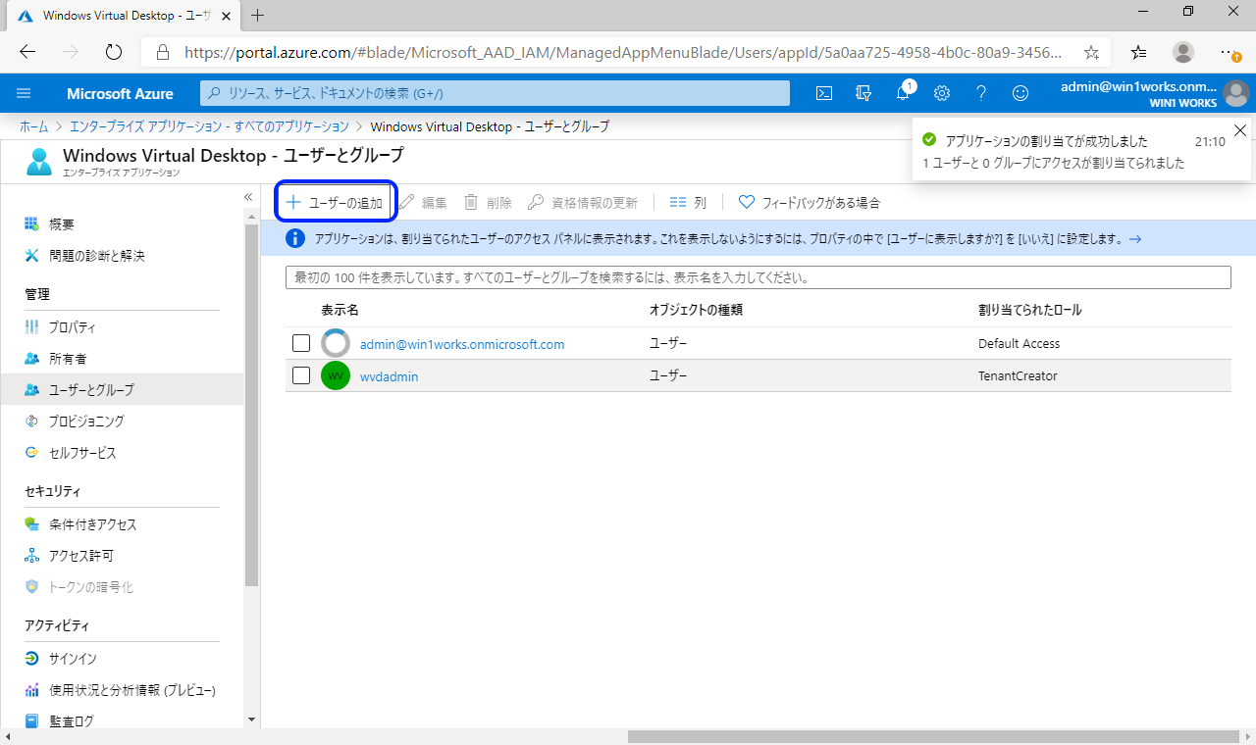Open the feedback smiley icon
The width and height of the screenshot is (1256, 745).
[x=1020, y=93]
